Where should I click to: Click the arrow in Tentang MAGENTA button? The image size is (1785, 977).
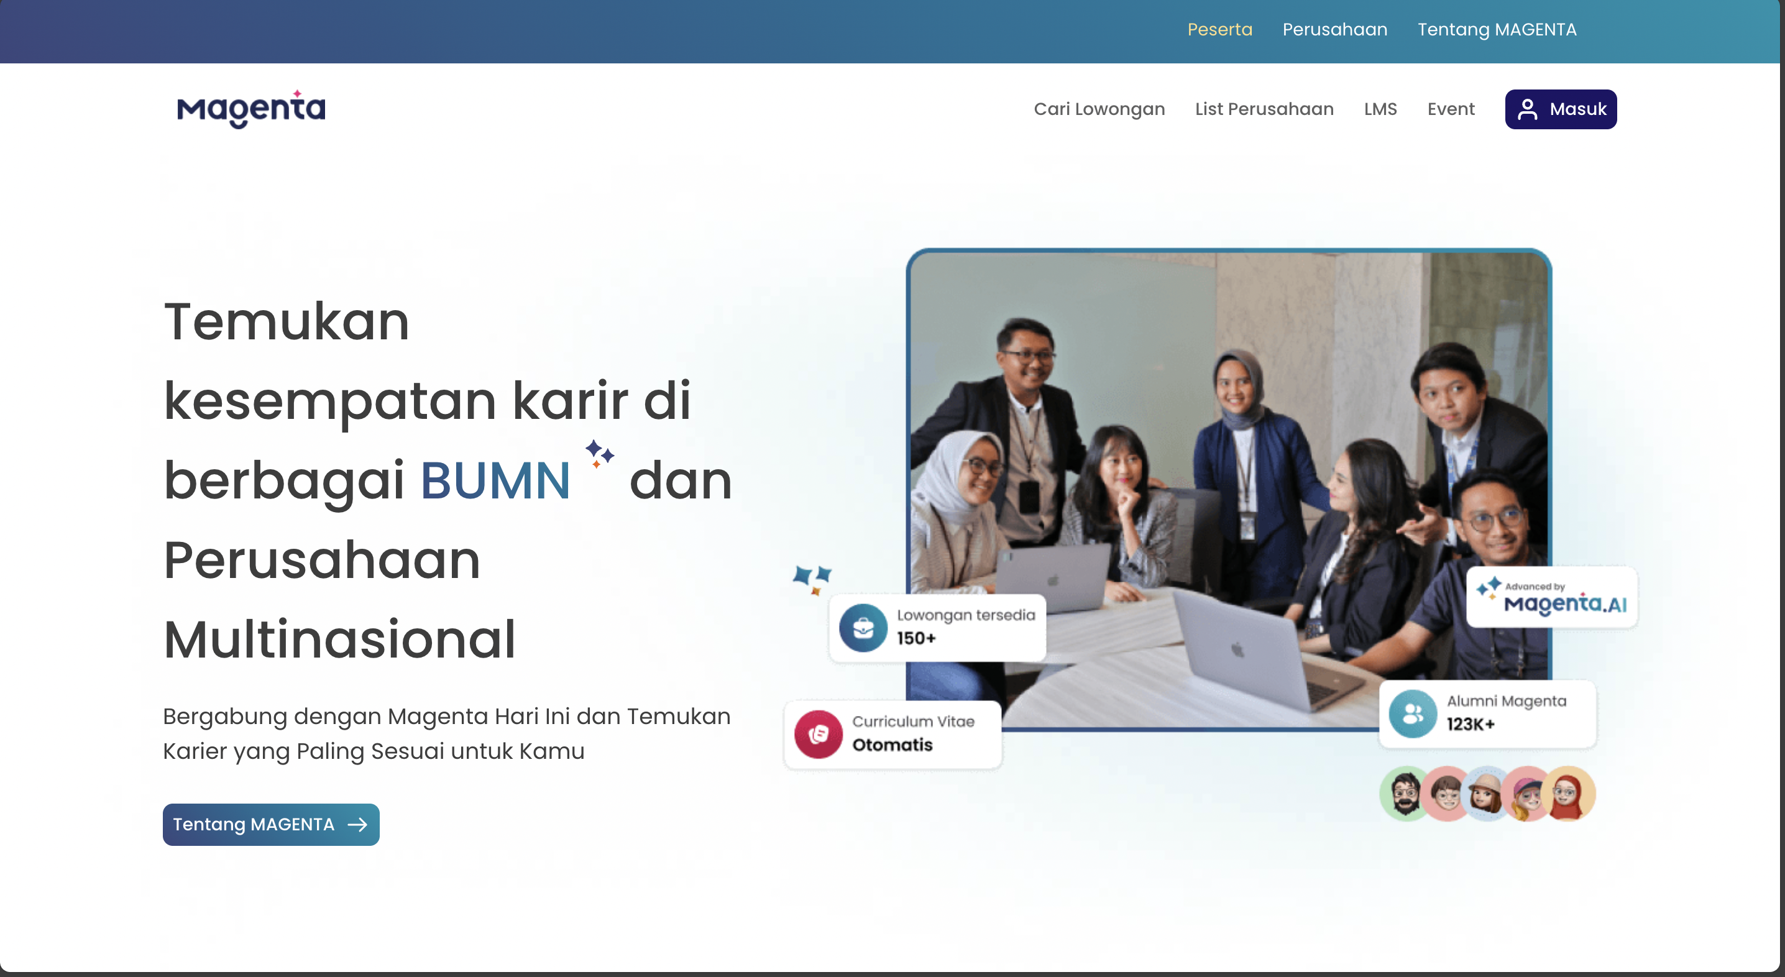357,825
